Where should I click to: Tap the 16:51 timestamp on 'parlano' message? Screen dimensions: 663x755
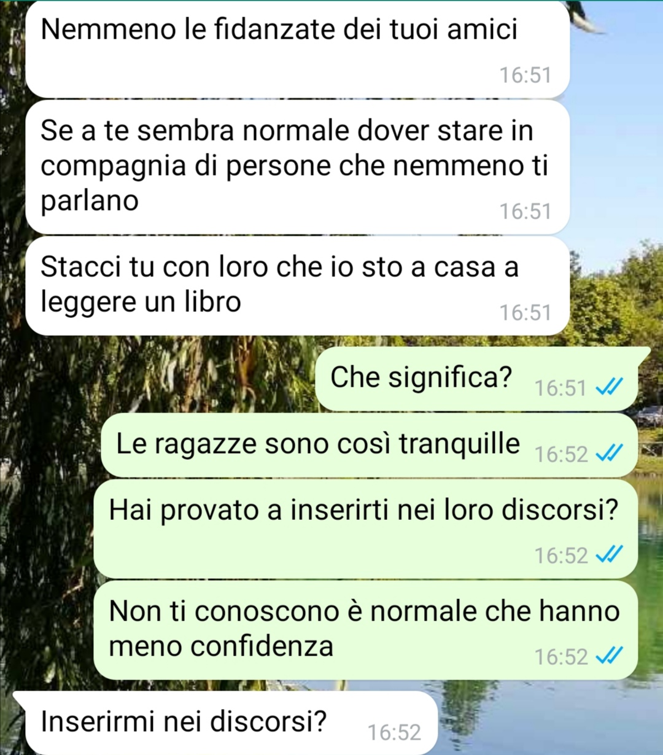(x=525, y=211)
